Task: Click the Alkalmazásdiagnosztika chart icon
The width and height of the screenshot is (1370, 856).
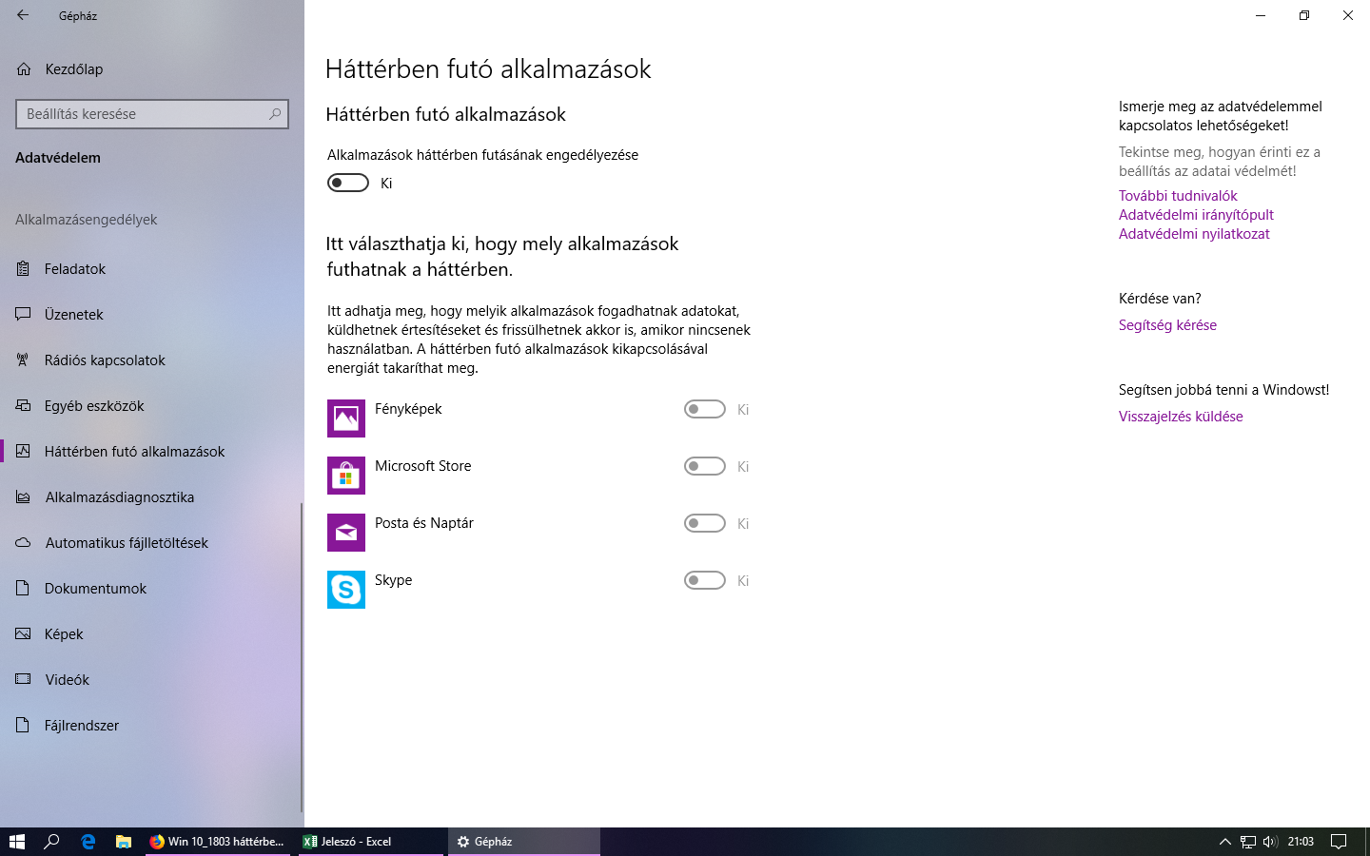Action: [x=24, y=497]
